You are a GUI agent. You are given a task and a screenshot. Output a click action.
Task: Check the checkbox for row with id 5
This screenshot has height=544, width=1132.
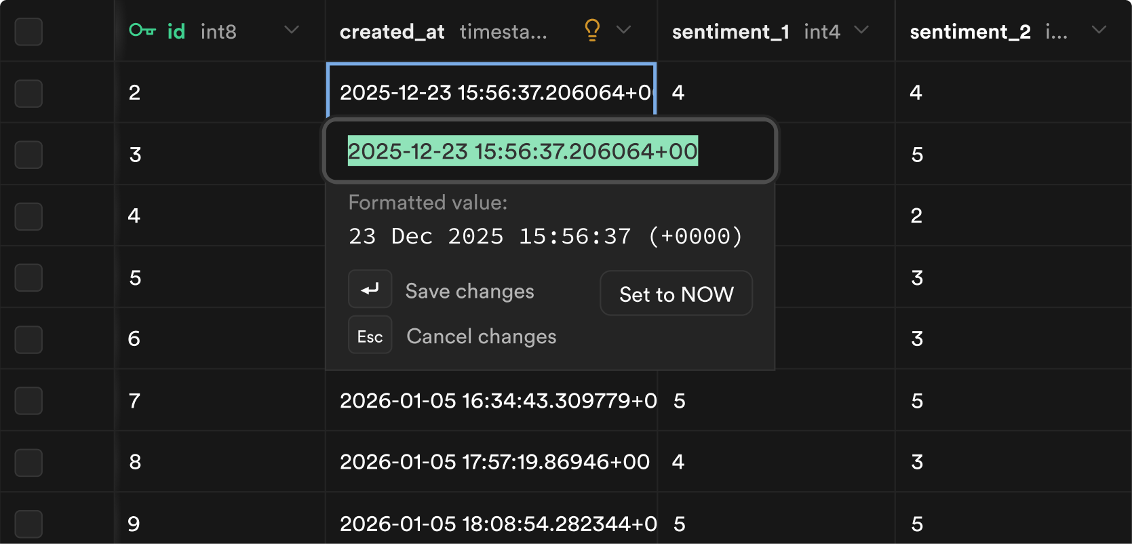[x=28, y=277]
